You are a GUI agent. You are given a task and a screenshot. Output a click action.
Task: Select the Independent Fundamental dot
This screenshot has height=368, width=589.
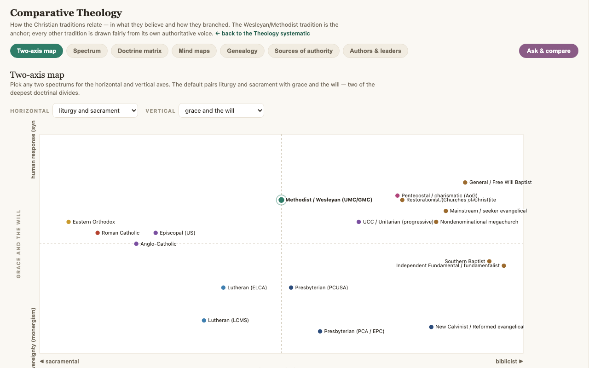[504, 265]
